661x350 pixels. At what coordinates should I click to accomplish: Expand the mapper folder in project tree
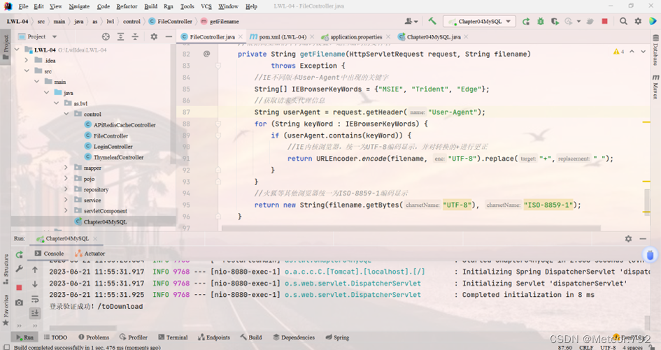click(x=66, y=168)
